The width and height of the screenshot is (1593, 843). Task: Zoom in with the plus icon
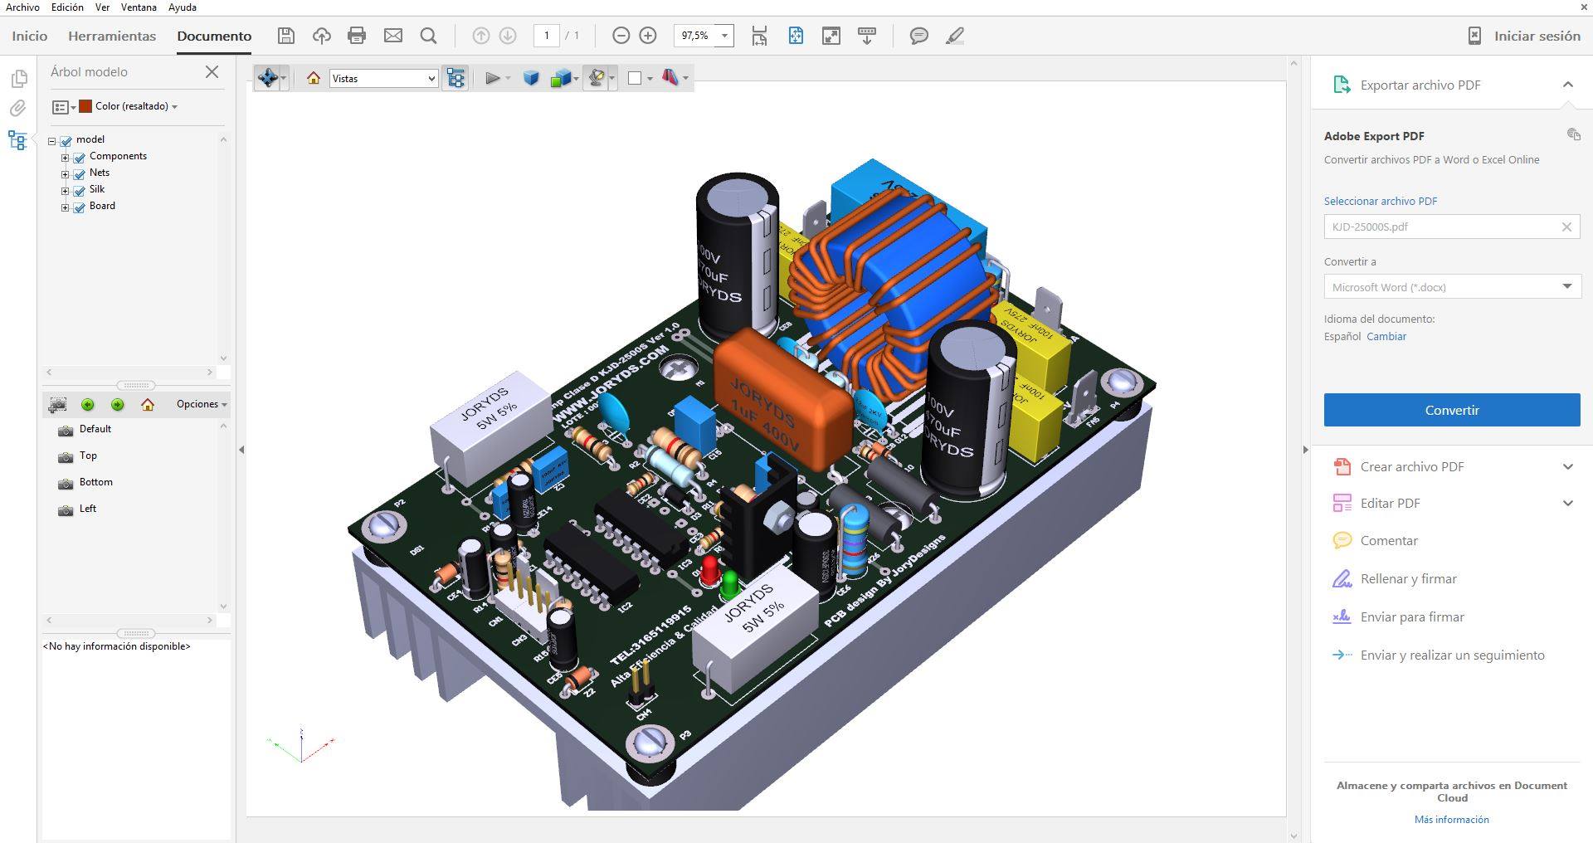click(648, 36)
